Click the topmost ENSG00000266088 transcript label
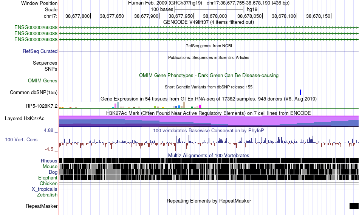 coord(36,28)
